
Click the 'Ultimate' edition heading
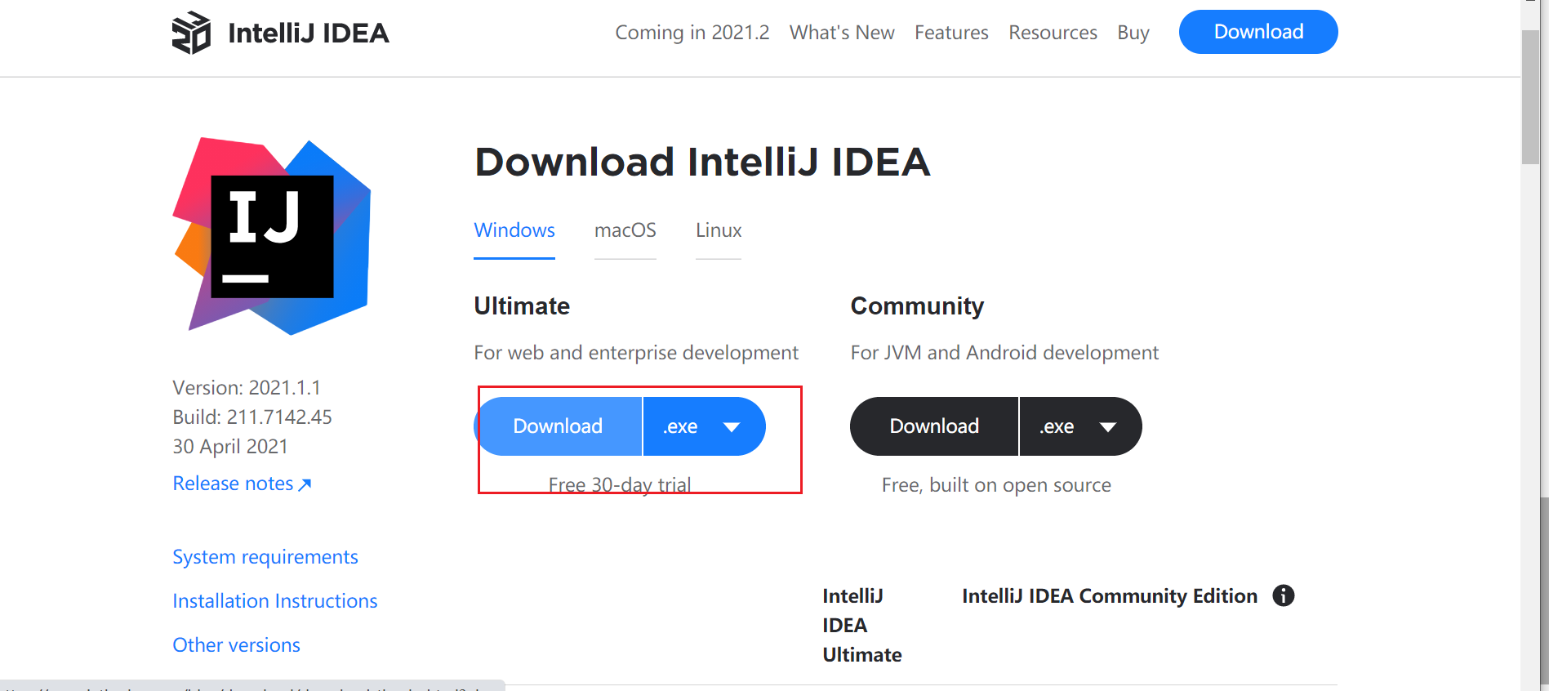[x=522, y=306]
